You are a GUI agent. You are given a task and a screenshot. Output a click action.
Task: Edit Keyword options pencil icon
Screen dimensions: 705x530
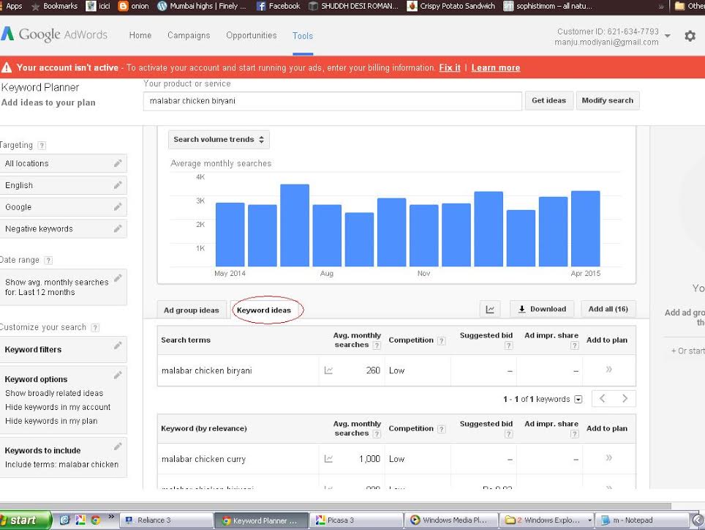coord(118,376)
